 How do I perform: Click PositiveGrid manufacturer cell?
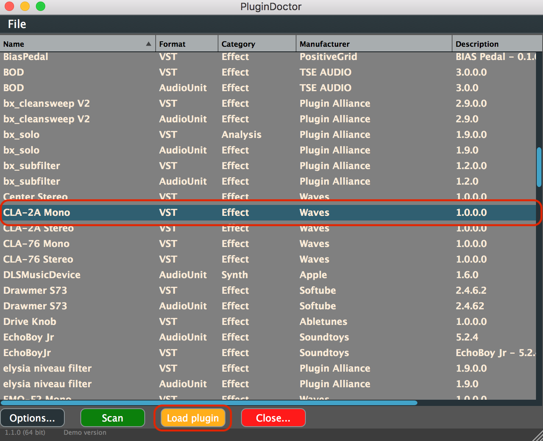coord(328,57)
